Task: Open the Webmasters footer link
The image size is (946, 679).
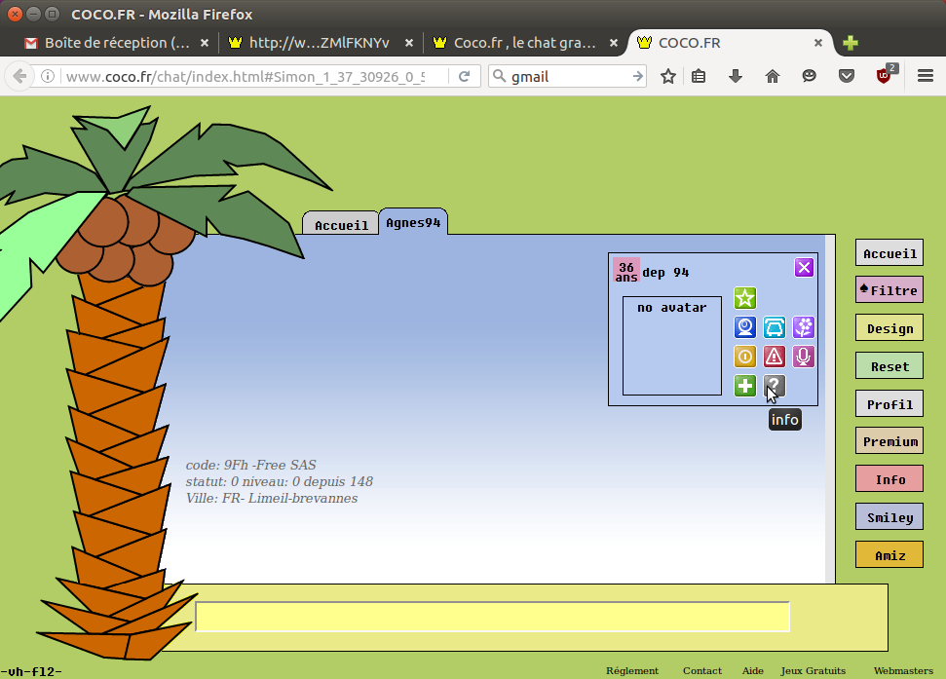Action: (x=903, y=670)
